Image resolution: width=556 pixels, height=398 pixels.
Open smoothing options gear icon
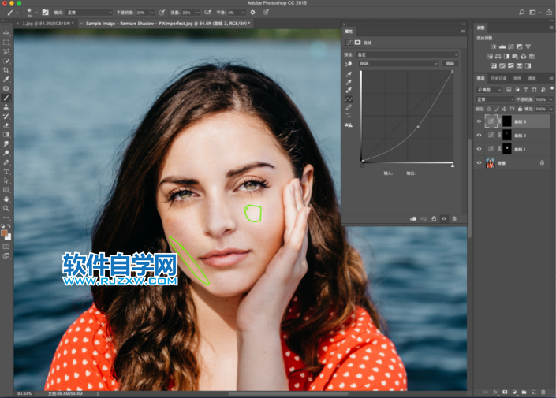coord(253,13)
